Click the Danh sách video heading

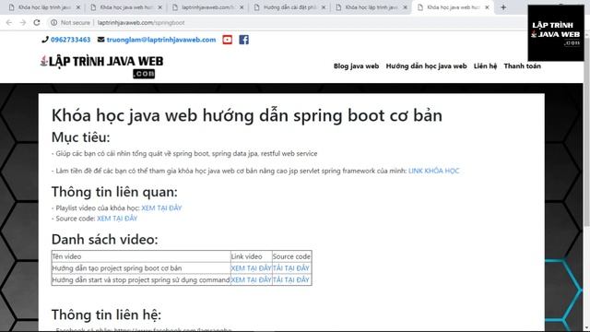[x=104, y=239]
